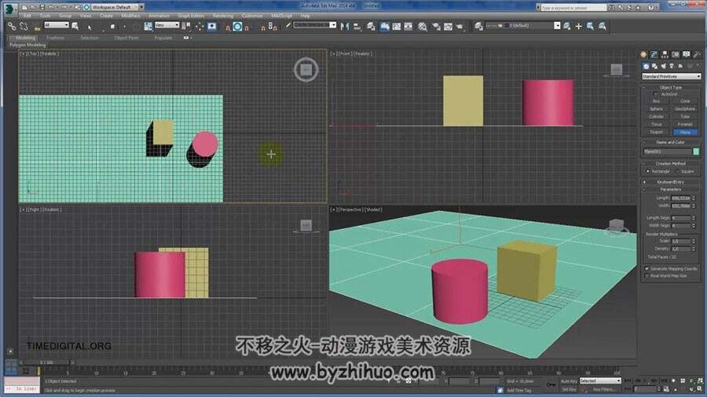Screen dimensions: 707x397
Task: Click the Select and Link chain icon
Action: click(x=12, y=27)
